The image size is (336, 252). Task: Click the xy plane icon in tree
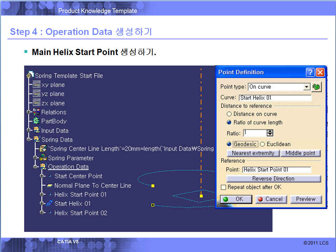coord(37,85)
